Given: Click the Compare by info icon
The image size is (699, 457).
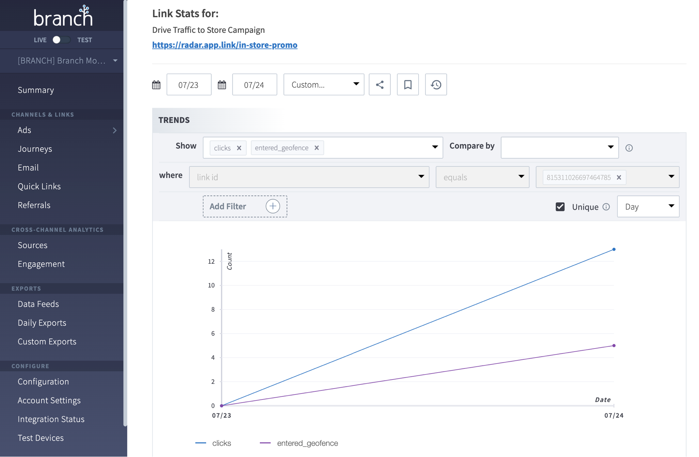Looking at the screenshot, I should (629, 148).
